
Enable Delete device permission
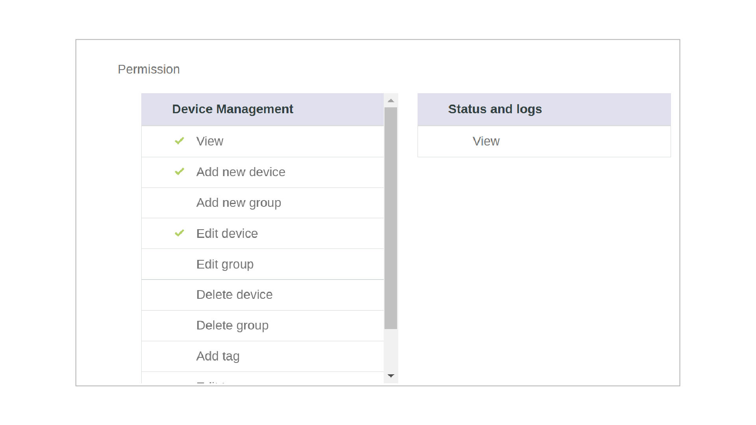tap(234, 295)
